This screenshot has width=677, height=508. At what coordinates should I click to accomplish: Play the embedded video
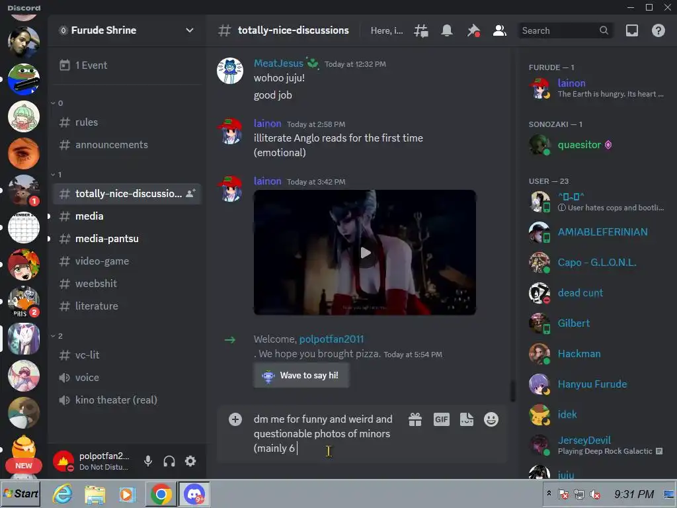(x=365, y=253)
